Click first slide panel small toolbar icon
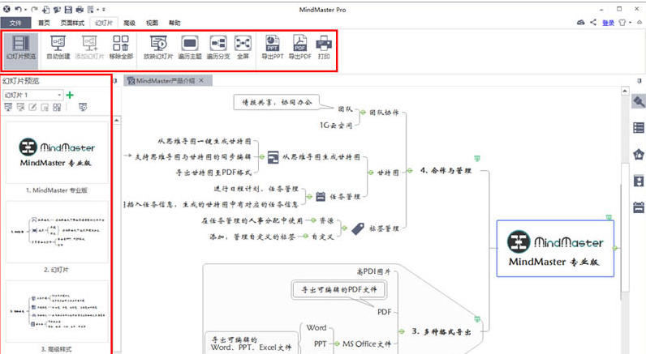Viewport: 646px width, 354px height. click(8, 107)
